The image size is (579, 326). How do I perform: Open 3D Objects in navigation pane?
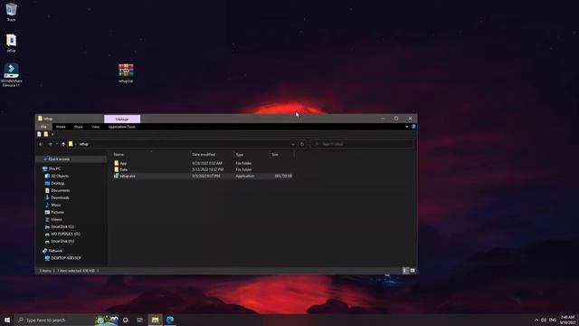coord(60,176)
